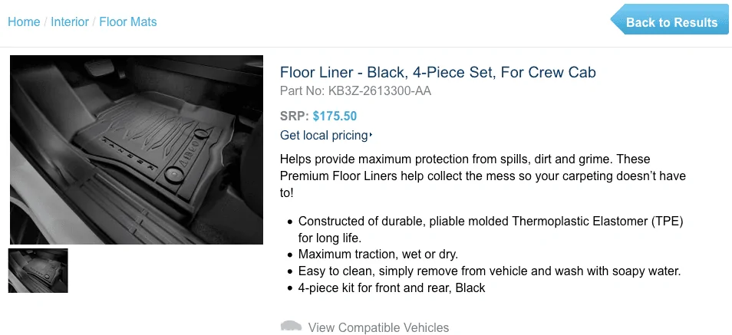Click the large floor liner product image
732x335 pixels.
137,149
